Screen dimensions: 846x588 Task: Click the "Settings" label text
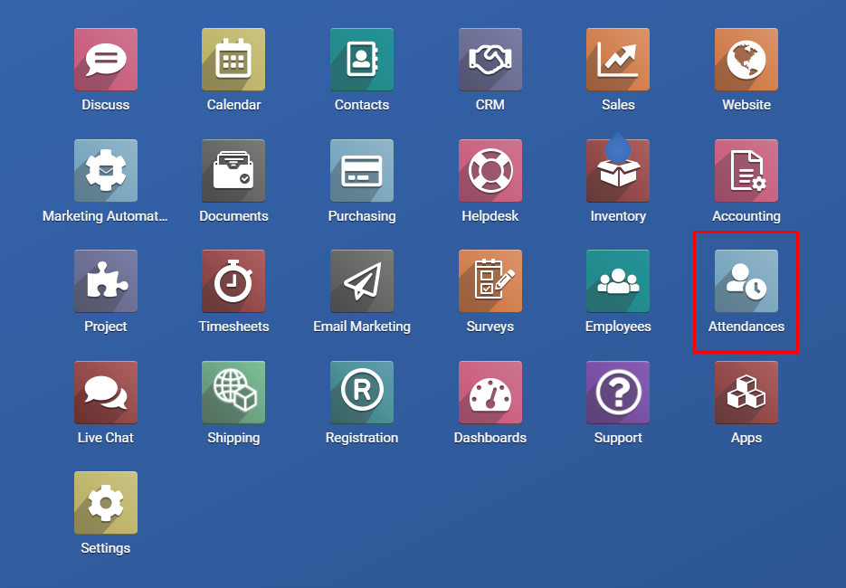tap(106, 548)
